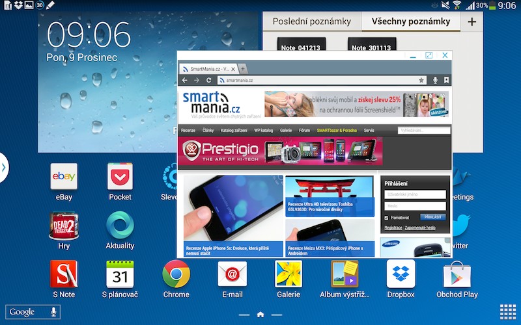Open Meizu MX3 review article
The height and width of the screenshot is (325, 521).
(330, 238)
